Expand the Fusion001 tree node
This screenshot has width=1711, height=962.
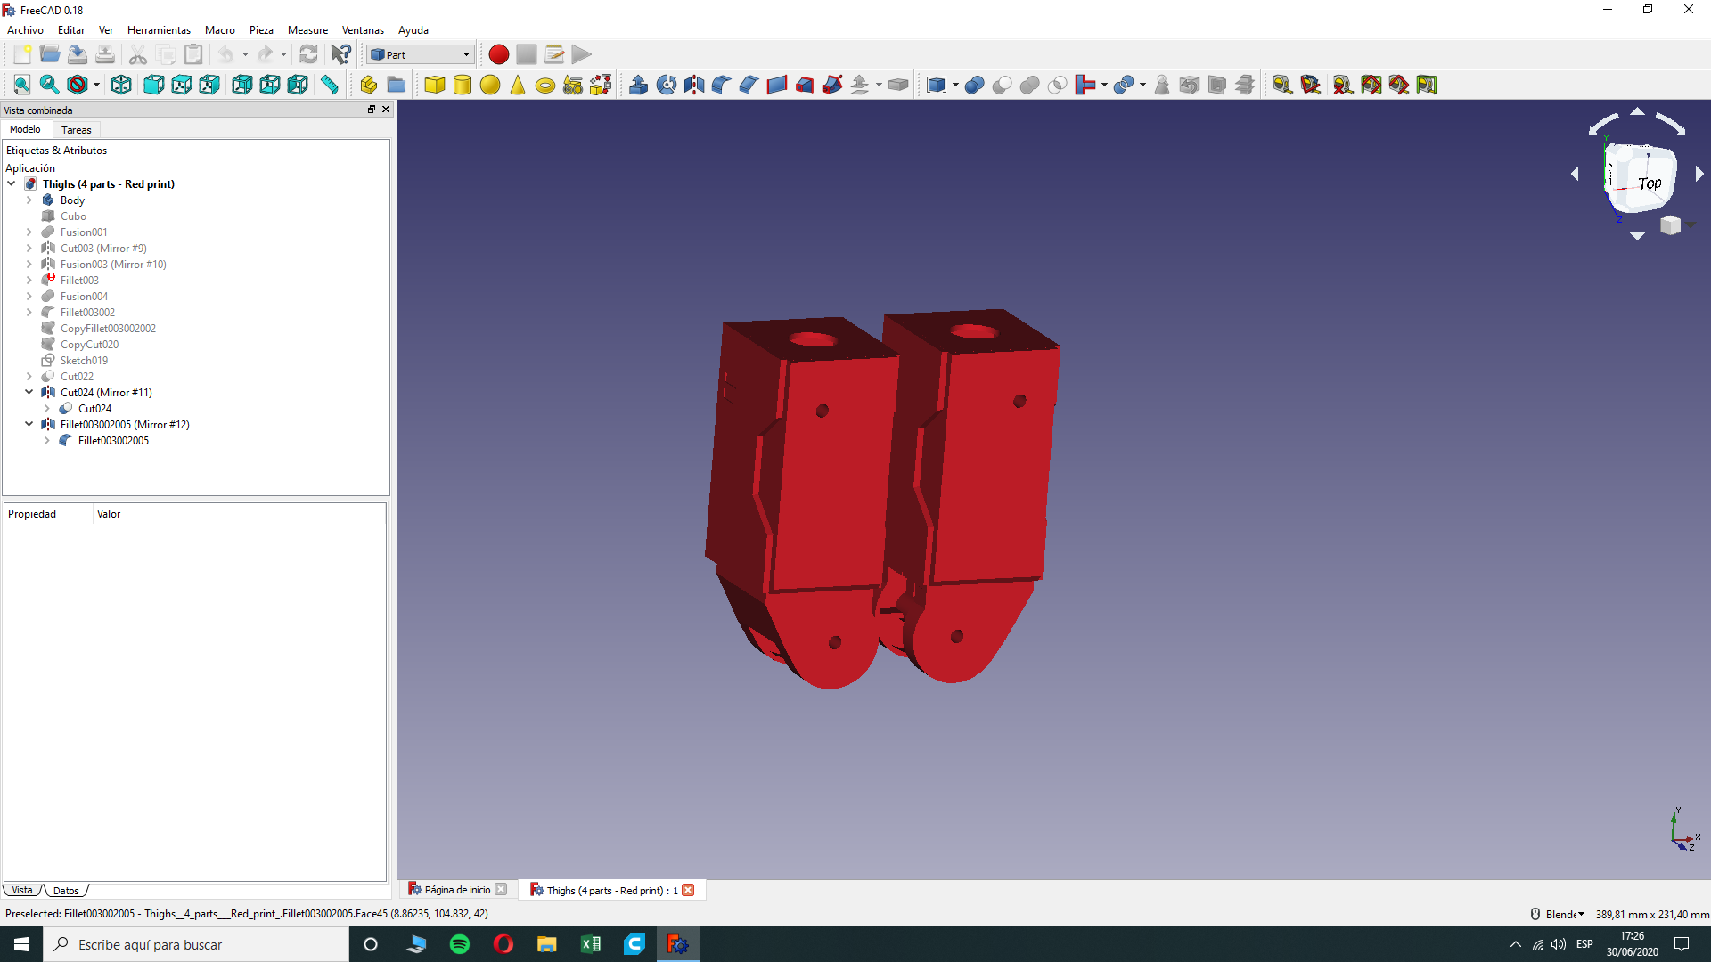click(x=29, y=232)
